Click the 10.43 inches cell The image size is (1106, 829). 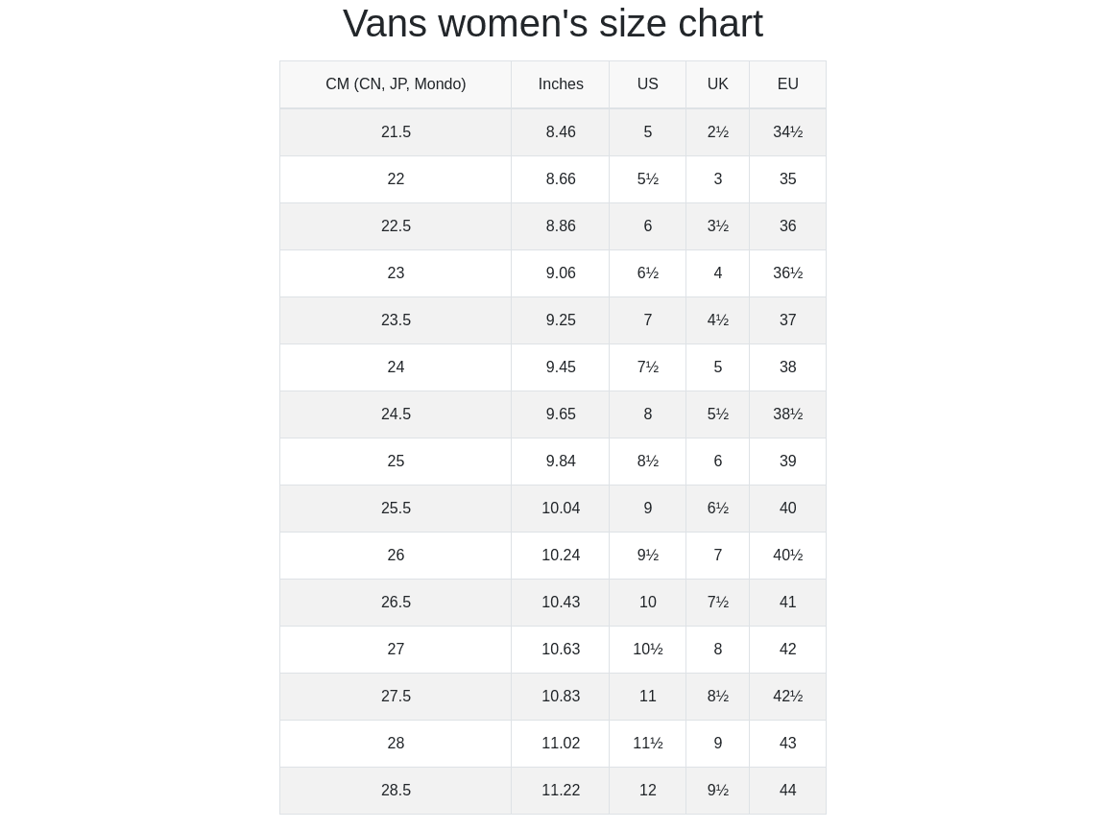(561, 603)
